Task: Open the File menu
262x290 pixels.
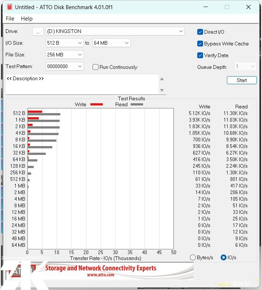Action: 10,19
